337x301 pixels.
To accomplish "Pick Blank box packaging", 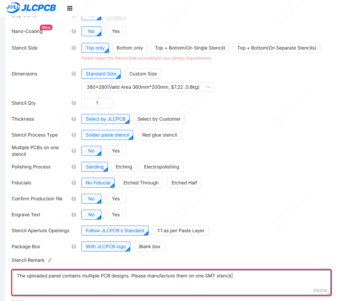I will tap(150, 247).
